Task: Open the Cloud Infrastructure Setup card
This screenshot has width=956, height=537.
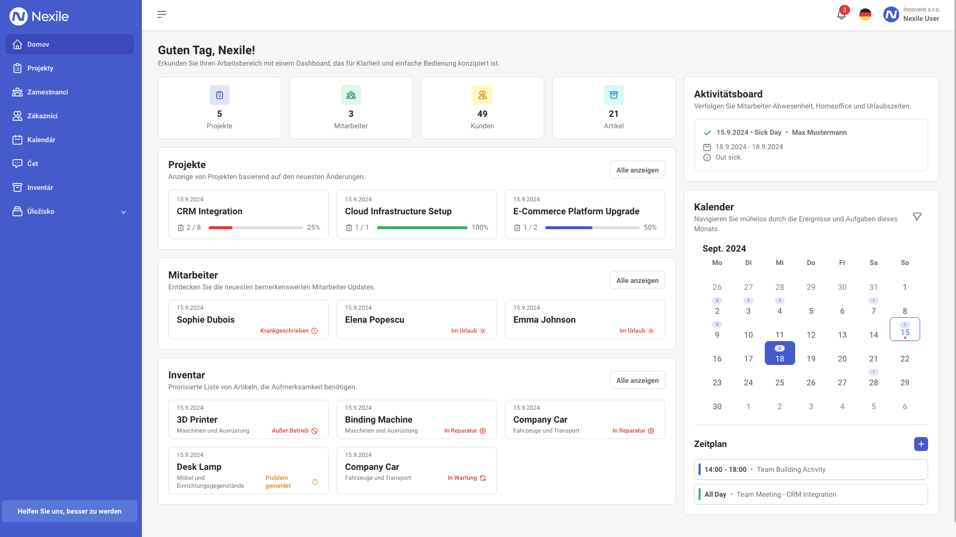Action: [417, 214]
